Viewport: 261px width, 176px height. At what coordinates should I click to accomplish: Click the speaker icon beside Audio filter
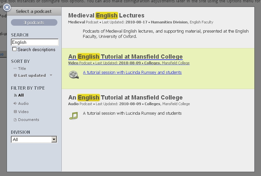(x=15, y=103)
